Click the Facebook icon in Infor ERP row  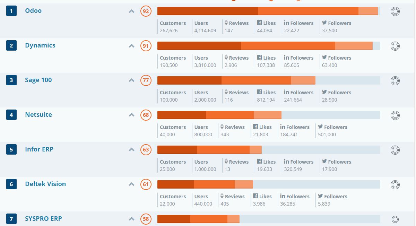[259, 162]
